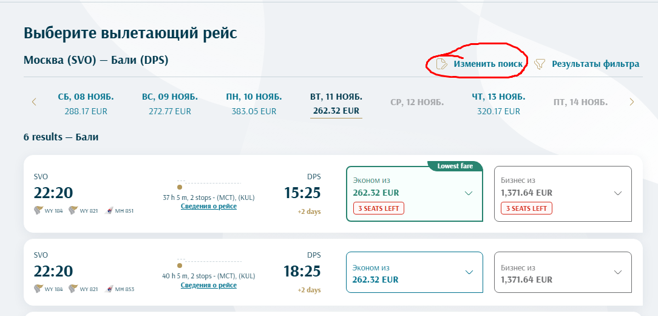This screenshot has height=316, width=658.
Task: Open Сведения о рейсе for 15:25 flight
Action: pos(209,206)
